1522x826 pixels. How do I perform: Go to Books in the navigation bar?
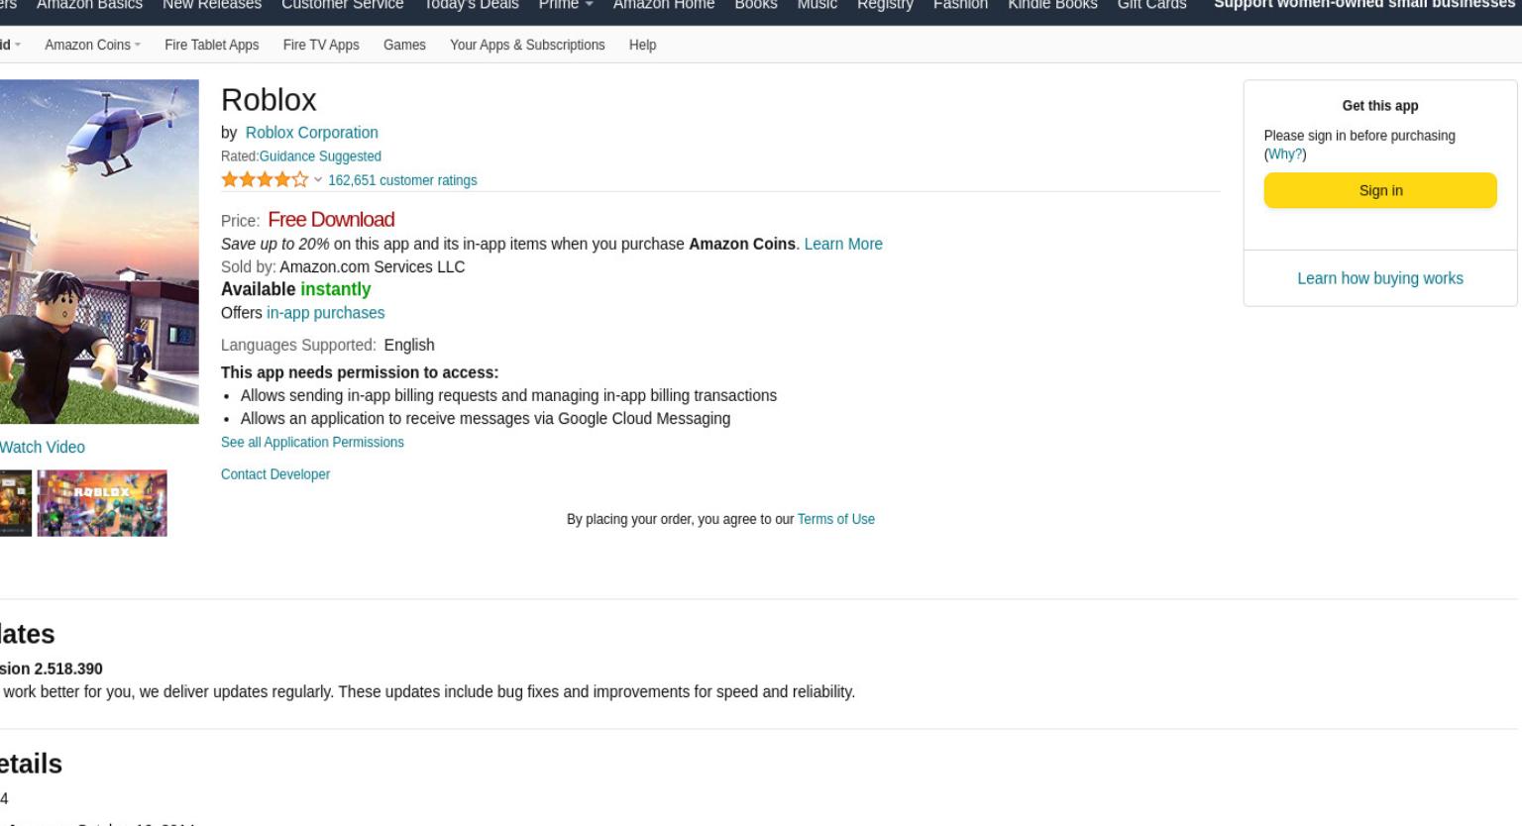(756, 5)
